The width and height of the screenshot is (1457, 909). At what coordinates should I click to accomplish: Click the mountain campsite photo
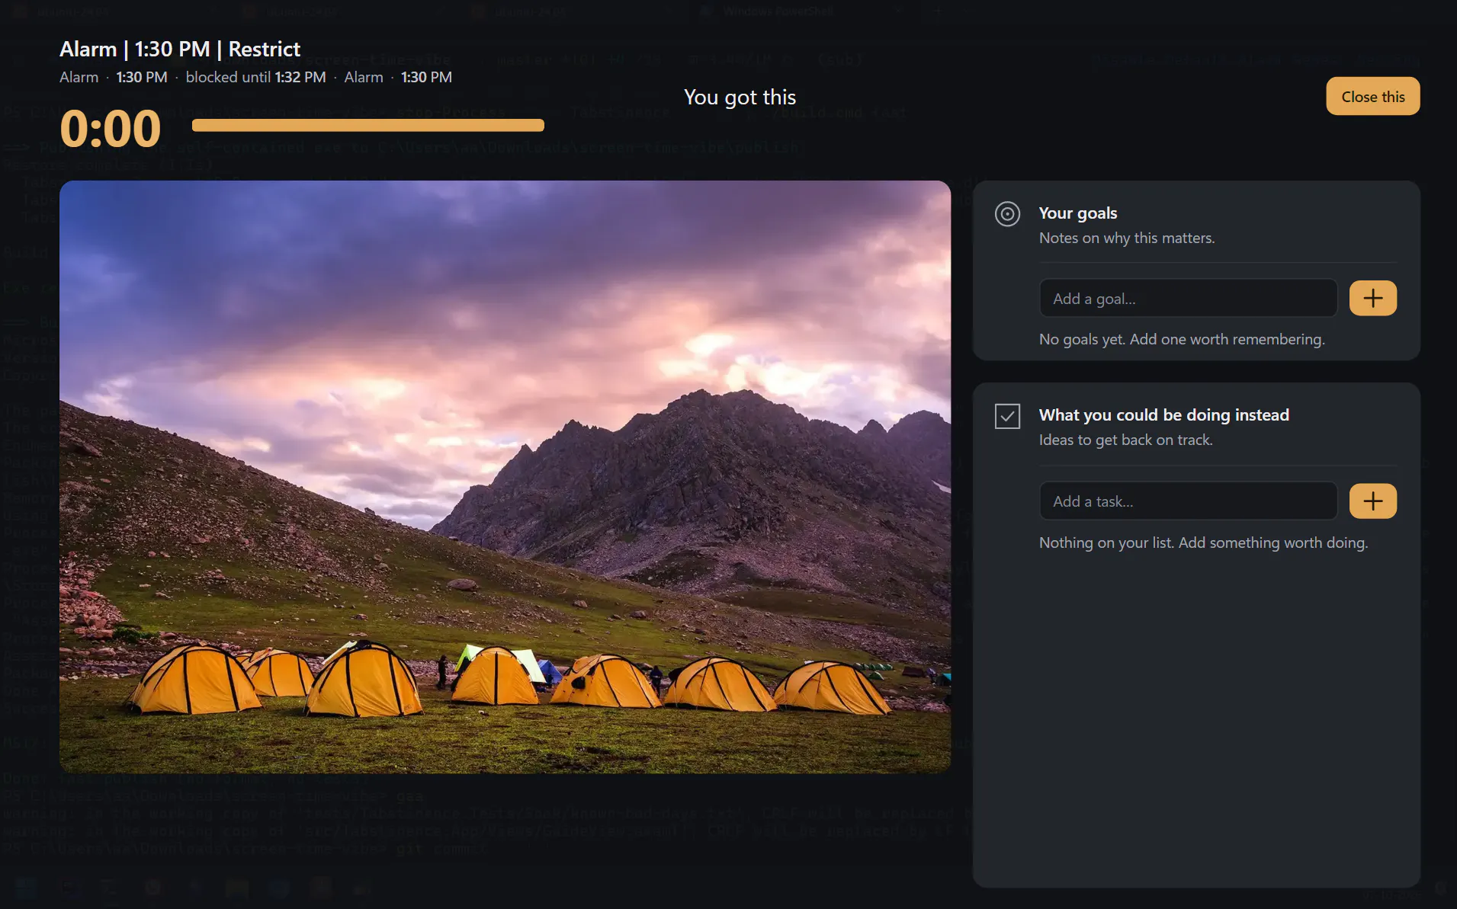(505, 477)
